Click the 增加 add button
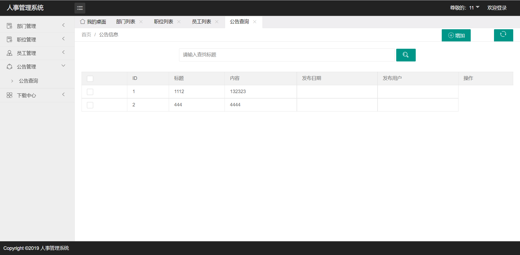The height and width of the screenshot is (255, 520). [456, 35]
